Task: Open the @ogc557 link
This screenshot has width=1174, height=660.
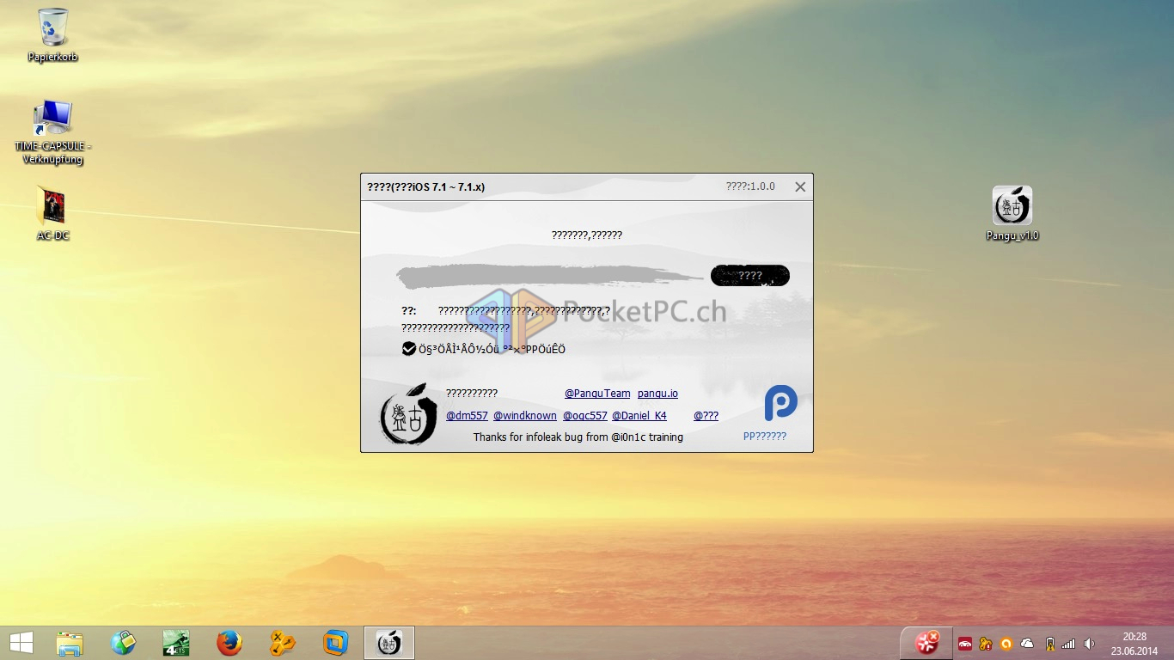Action: point(585,416)
